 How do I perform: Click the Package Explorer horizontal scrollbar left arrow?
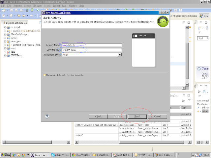(4, 142)
